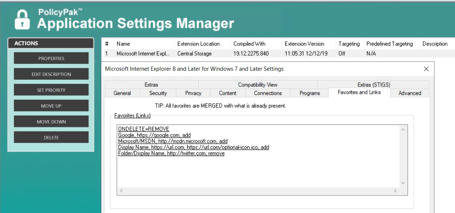Click the horizontal scroll right arrow
The width and height of the screenshot is (455, 213).
(x=395, y=191)
